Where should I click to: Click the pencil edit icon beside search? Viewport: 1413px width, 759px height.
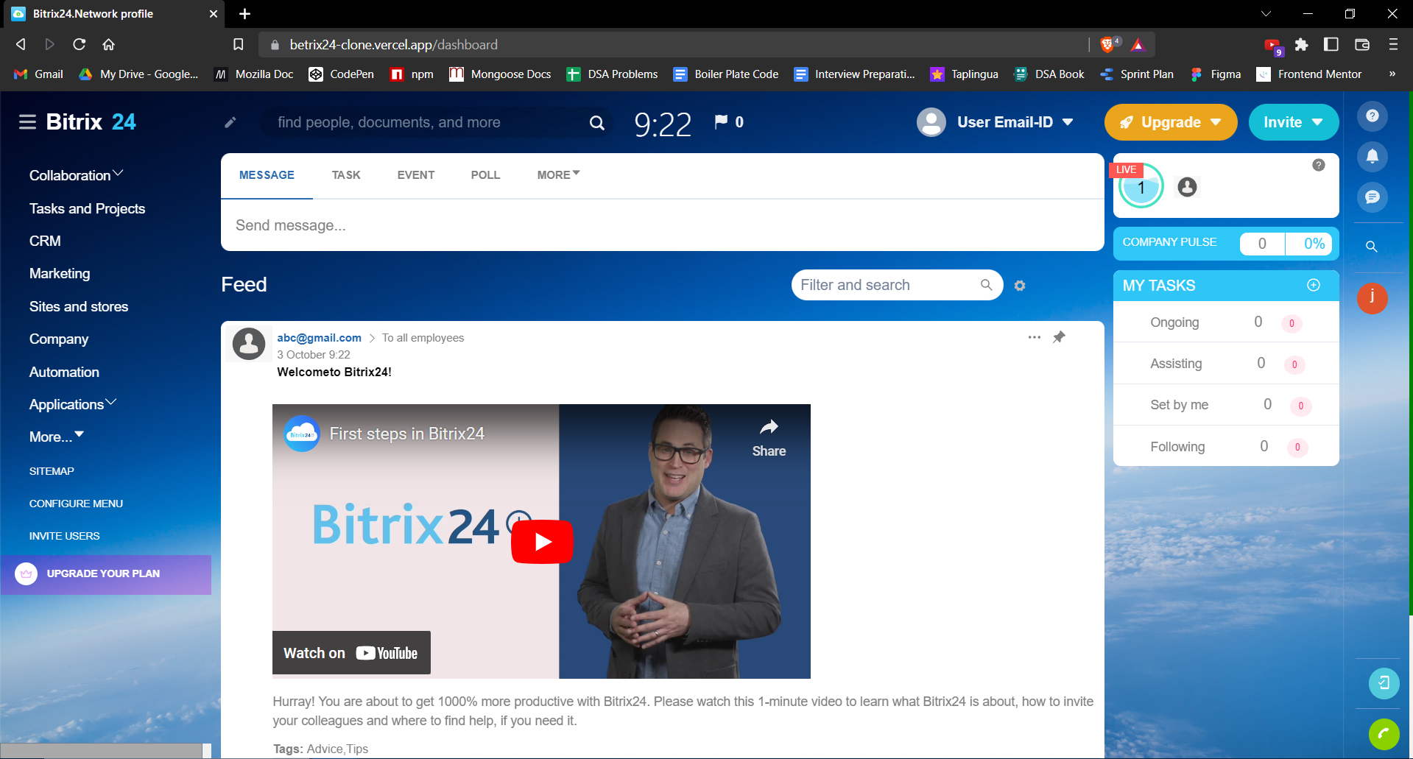pyautogui.click(x=230, y=122)
